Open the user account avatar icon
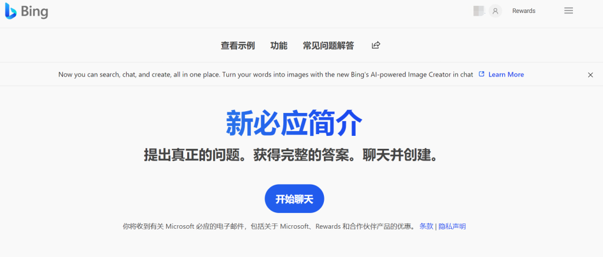 (x=495, y=11)
